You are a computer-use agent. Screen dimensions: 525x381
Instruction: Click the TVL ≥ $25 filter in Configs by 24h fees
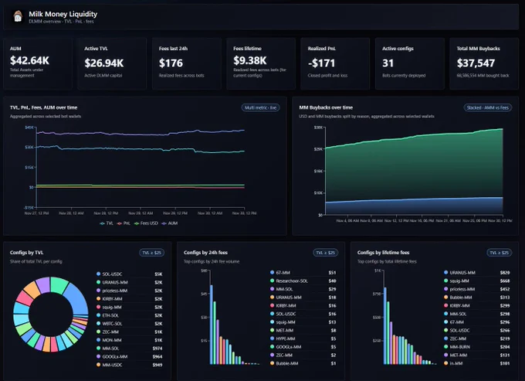tap(326, 253)
